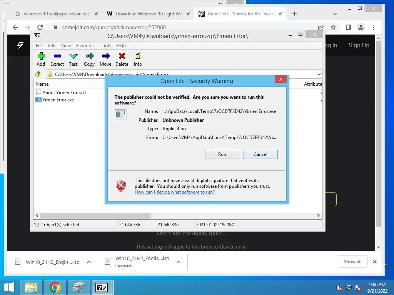
Task: Expand options for first Win10 iso download
Action: click(x=89, y=262)
